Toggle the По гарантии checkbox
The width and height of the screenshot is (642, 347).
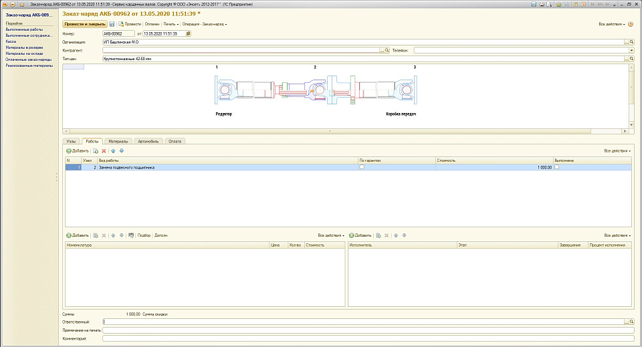tap(362, 167)
